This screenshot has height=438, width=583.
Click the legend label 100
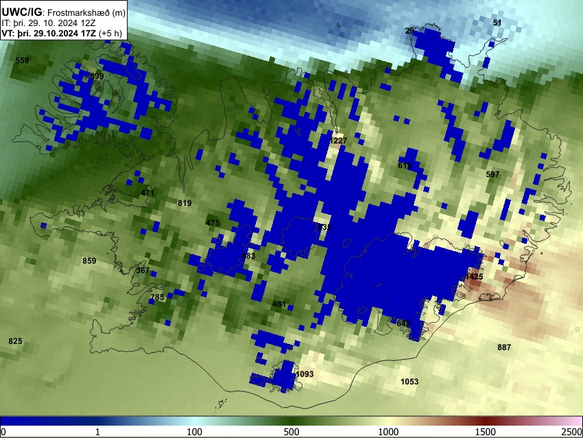pyautogui.click(x=194, y=432)
